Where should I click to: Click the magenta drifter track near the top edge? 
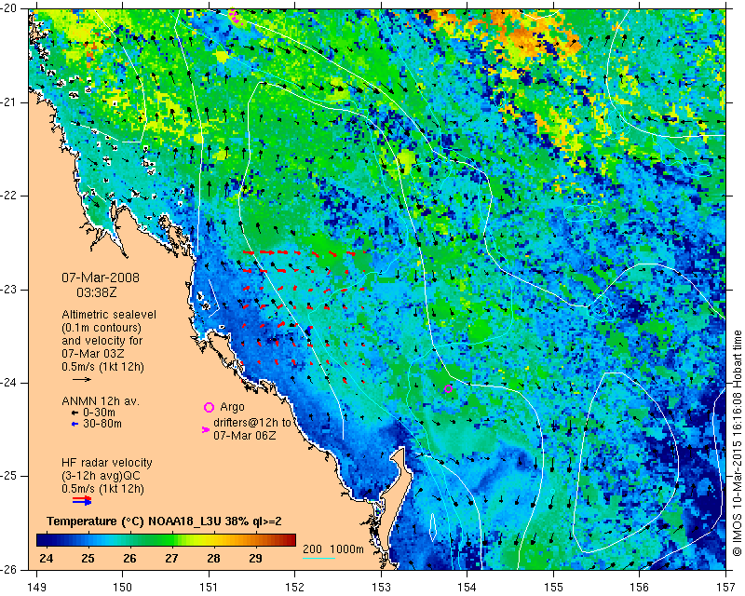tap(236, 16)
